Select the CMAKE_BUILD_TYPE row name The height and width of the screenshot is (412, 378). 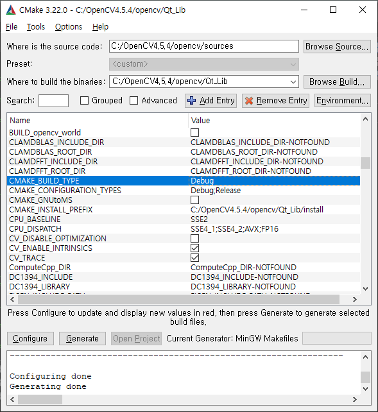tap(44, 181)
